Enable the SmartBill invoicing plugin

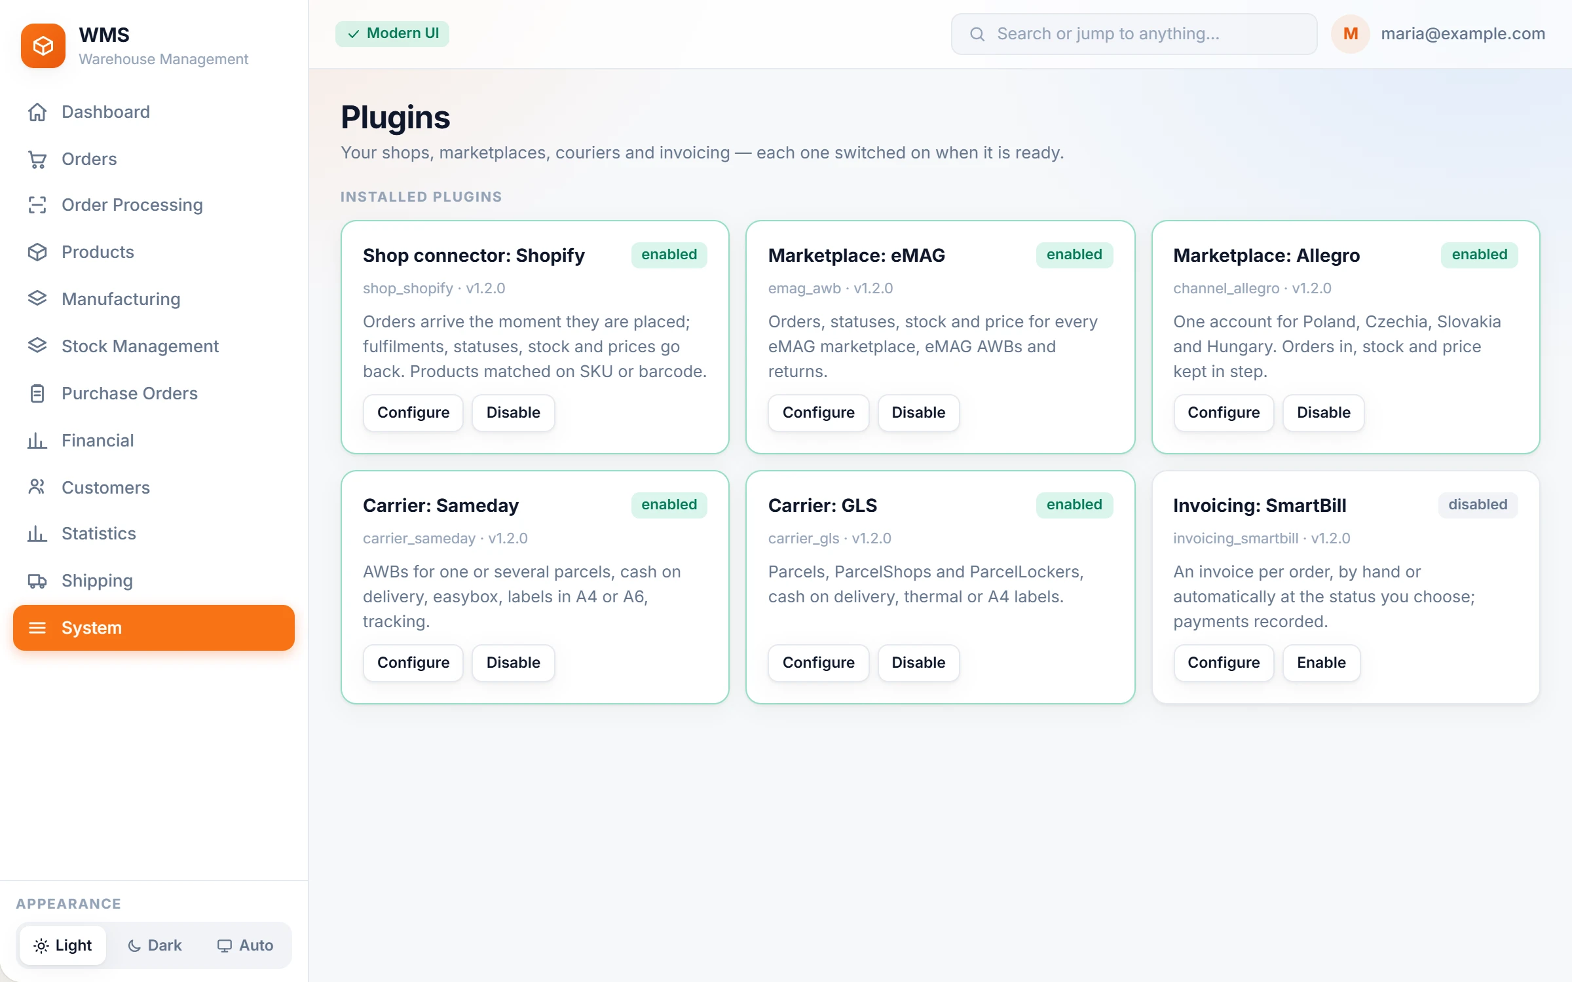[1322, 663]
